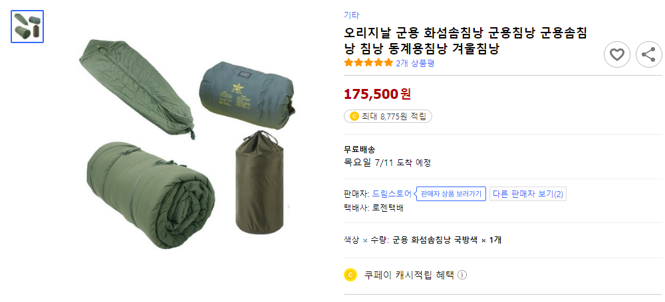This screenshot has width=665, height=302.
Task: Visit seller 드림스토어 link
Action: [x=392, y=194]
